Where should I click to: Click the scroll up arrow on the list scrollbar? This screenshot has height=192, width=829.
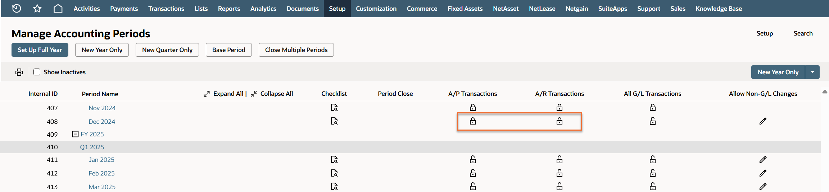point(825,92)
